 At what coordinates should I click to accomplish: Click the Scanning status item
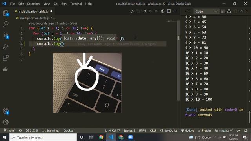pyautogui.click(x=50, y=130)
